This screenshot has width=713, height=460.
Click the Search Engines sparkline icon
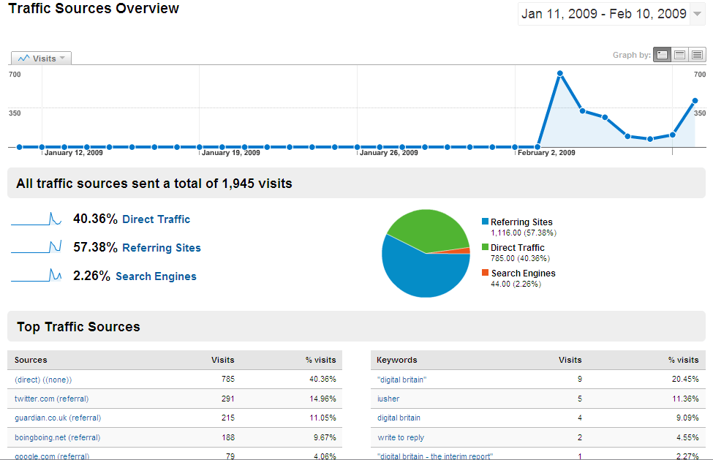pos(36,276)
